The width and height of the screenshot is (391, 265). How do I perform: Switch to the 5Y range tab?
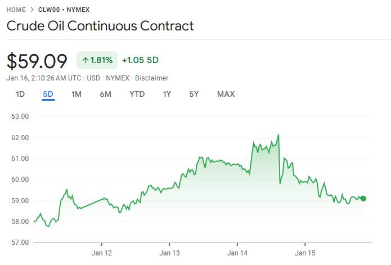click(x=194, y=94)
